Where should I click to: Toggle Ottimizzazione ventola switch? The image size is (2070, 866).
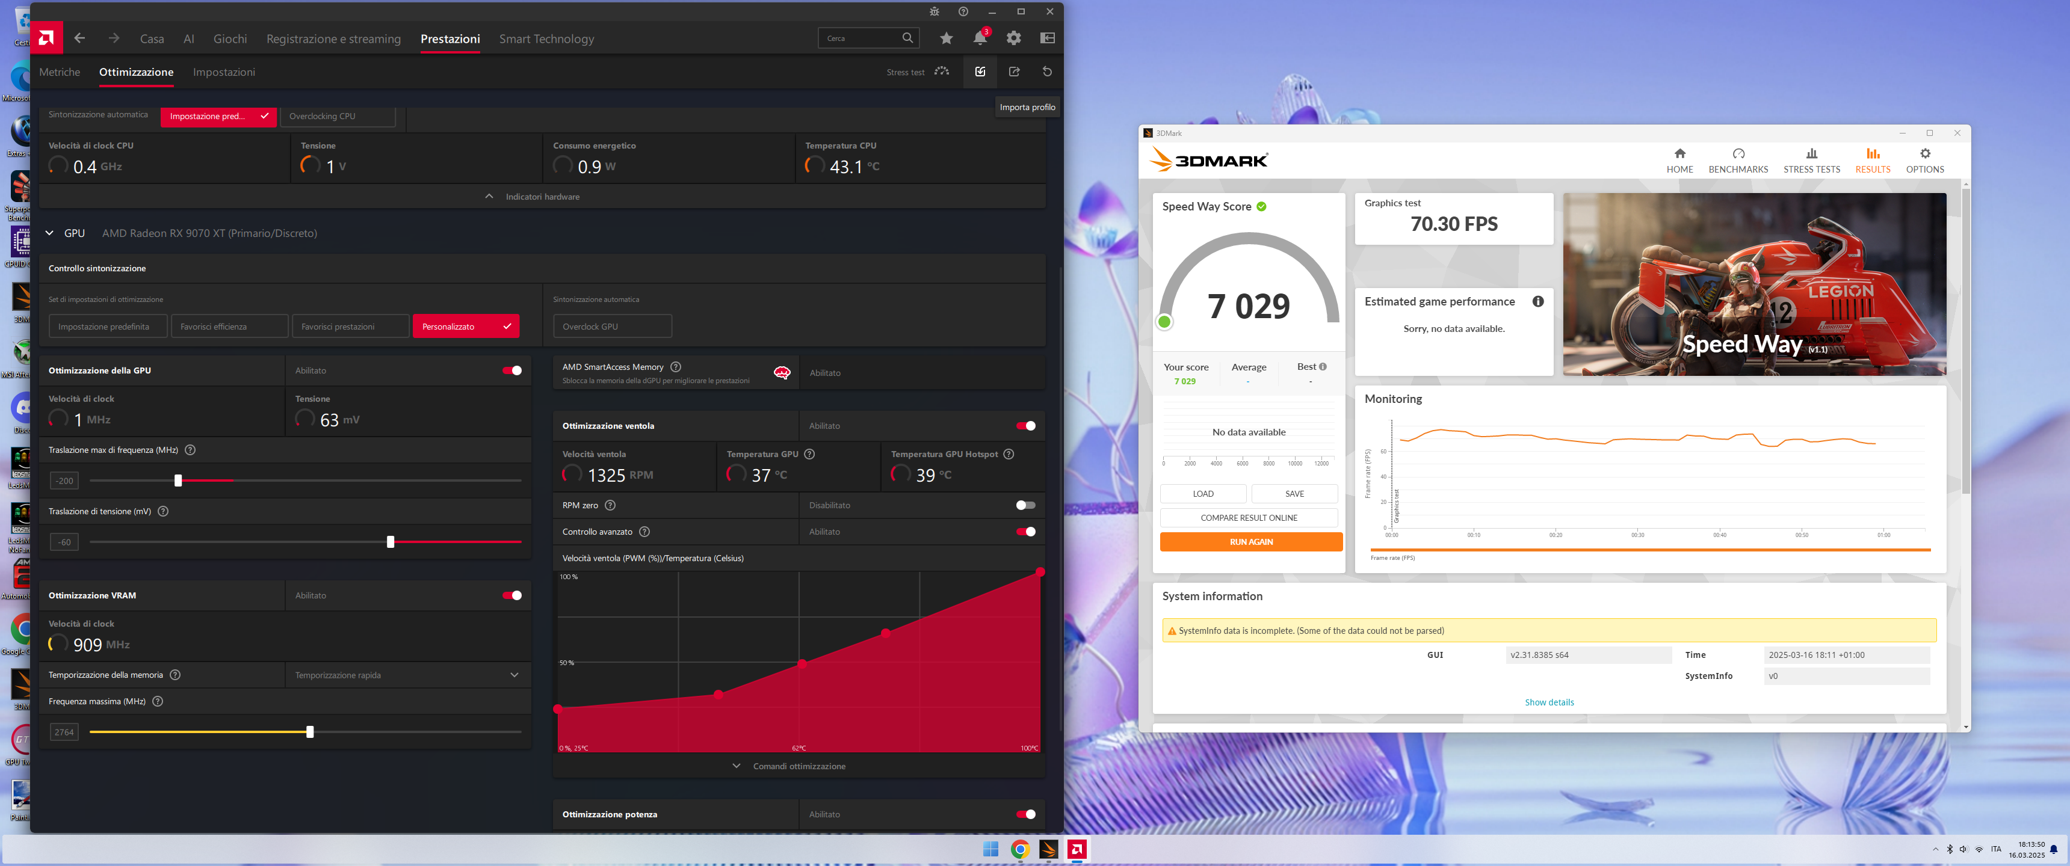(x=1025, y=426)
